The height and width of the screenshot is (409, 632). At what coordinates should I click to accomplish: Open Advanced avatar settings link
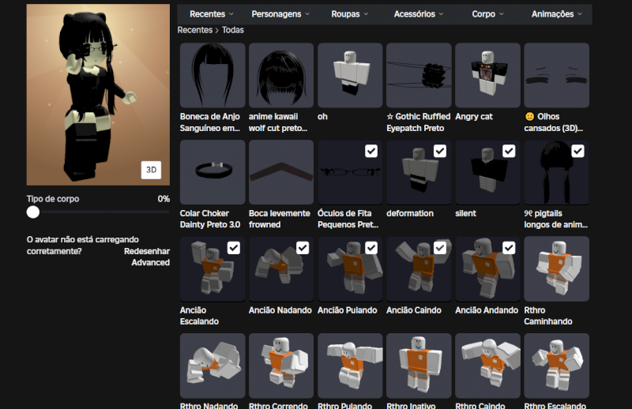click(x=150, y=262)
